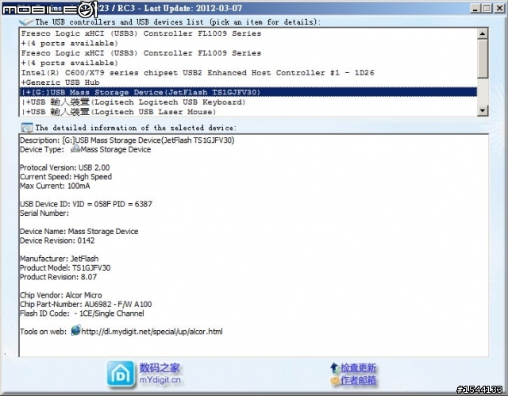Viewport: 508px width, 396px height.
Task: Close the window
Action: [x=499, y=8]
